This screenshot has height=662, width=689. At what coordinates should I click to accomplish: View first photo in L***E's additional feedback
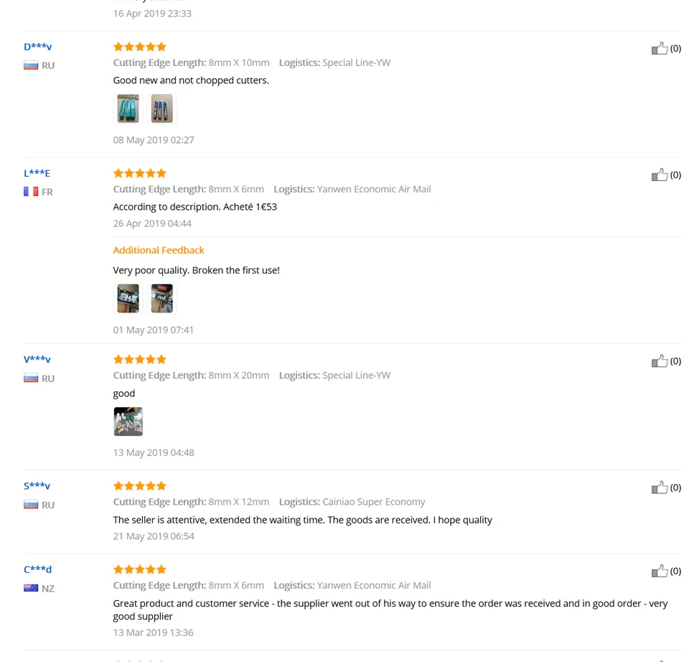128,299
